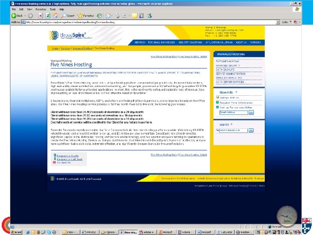Submit the newsletter email go button
Screen dimensions: 313x235
(251, 113)
